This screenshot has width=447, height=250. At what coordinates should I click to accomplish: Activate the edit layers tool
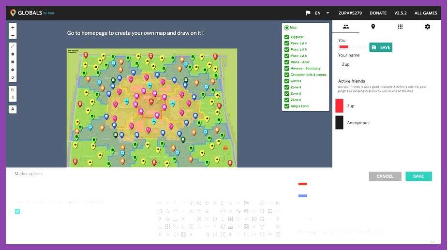point(13,90)
